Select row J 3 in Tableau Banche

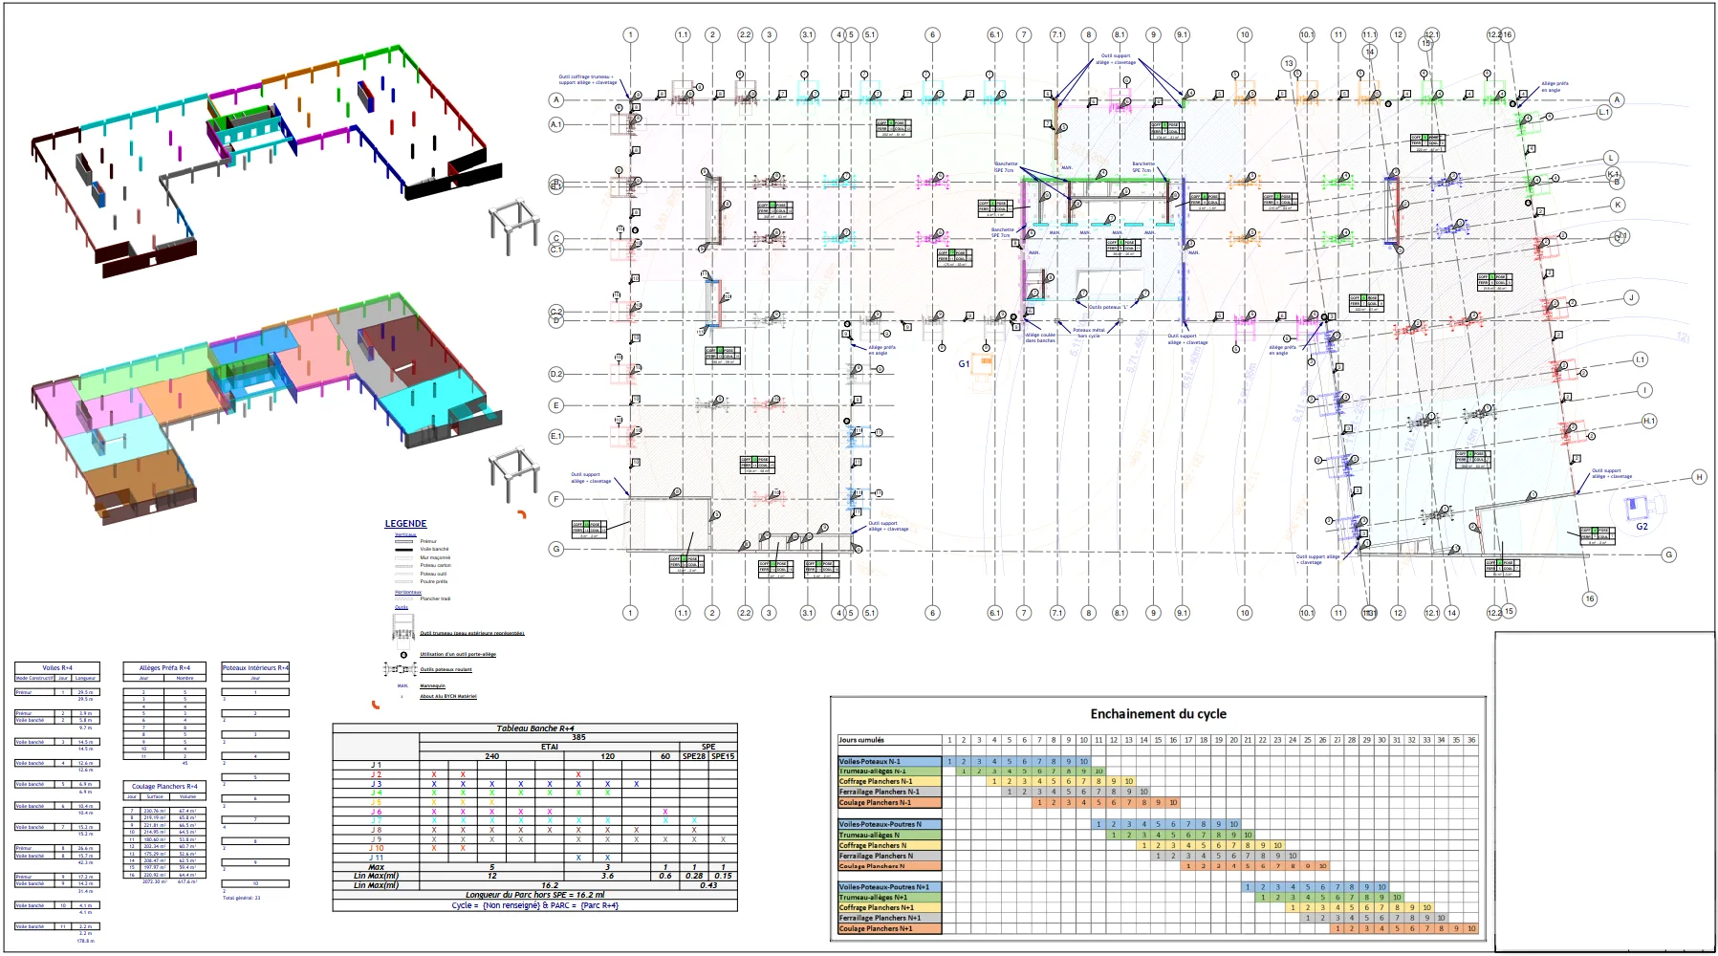534,784
